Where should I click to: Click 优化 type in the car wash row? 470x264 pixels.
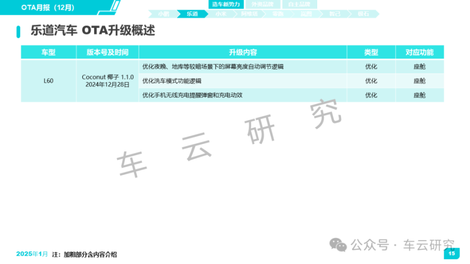click(371, 81)
